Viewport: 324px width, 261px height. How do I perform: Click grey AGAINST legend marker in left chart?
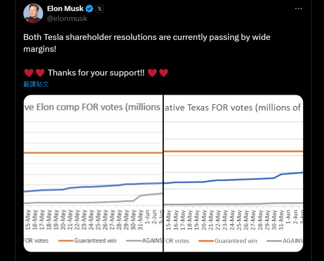(x=134, y=240)
